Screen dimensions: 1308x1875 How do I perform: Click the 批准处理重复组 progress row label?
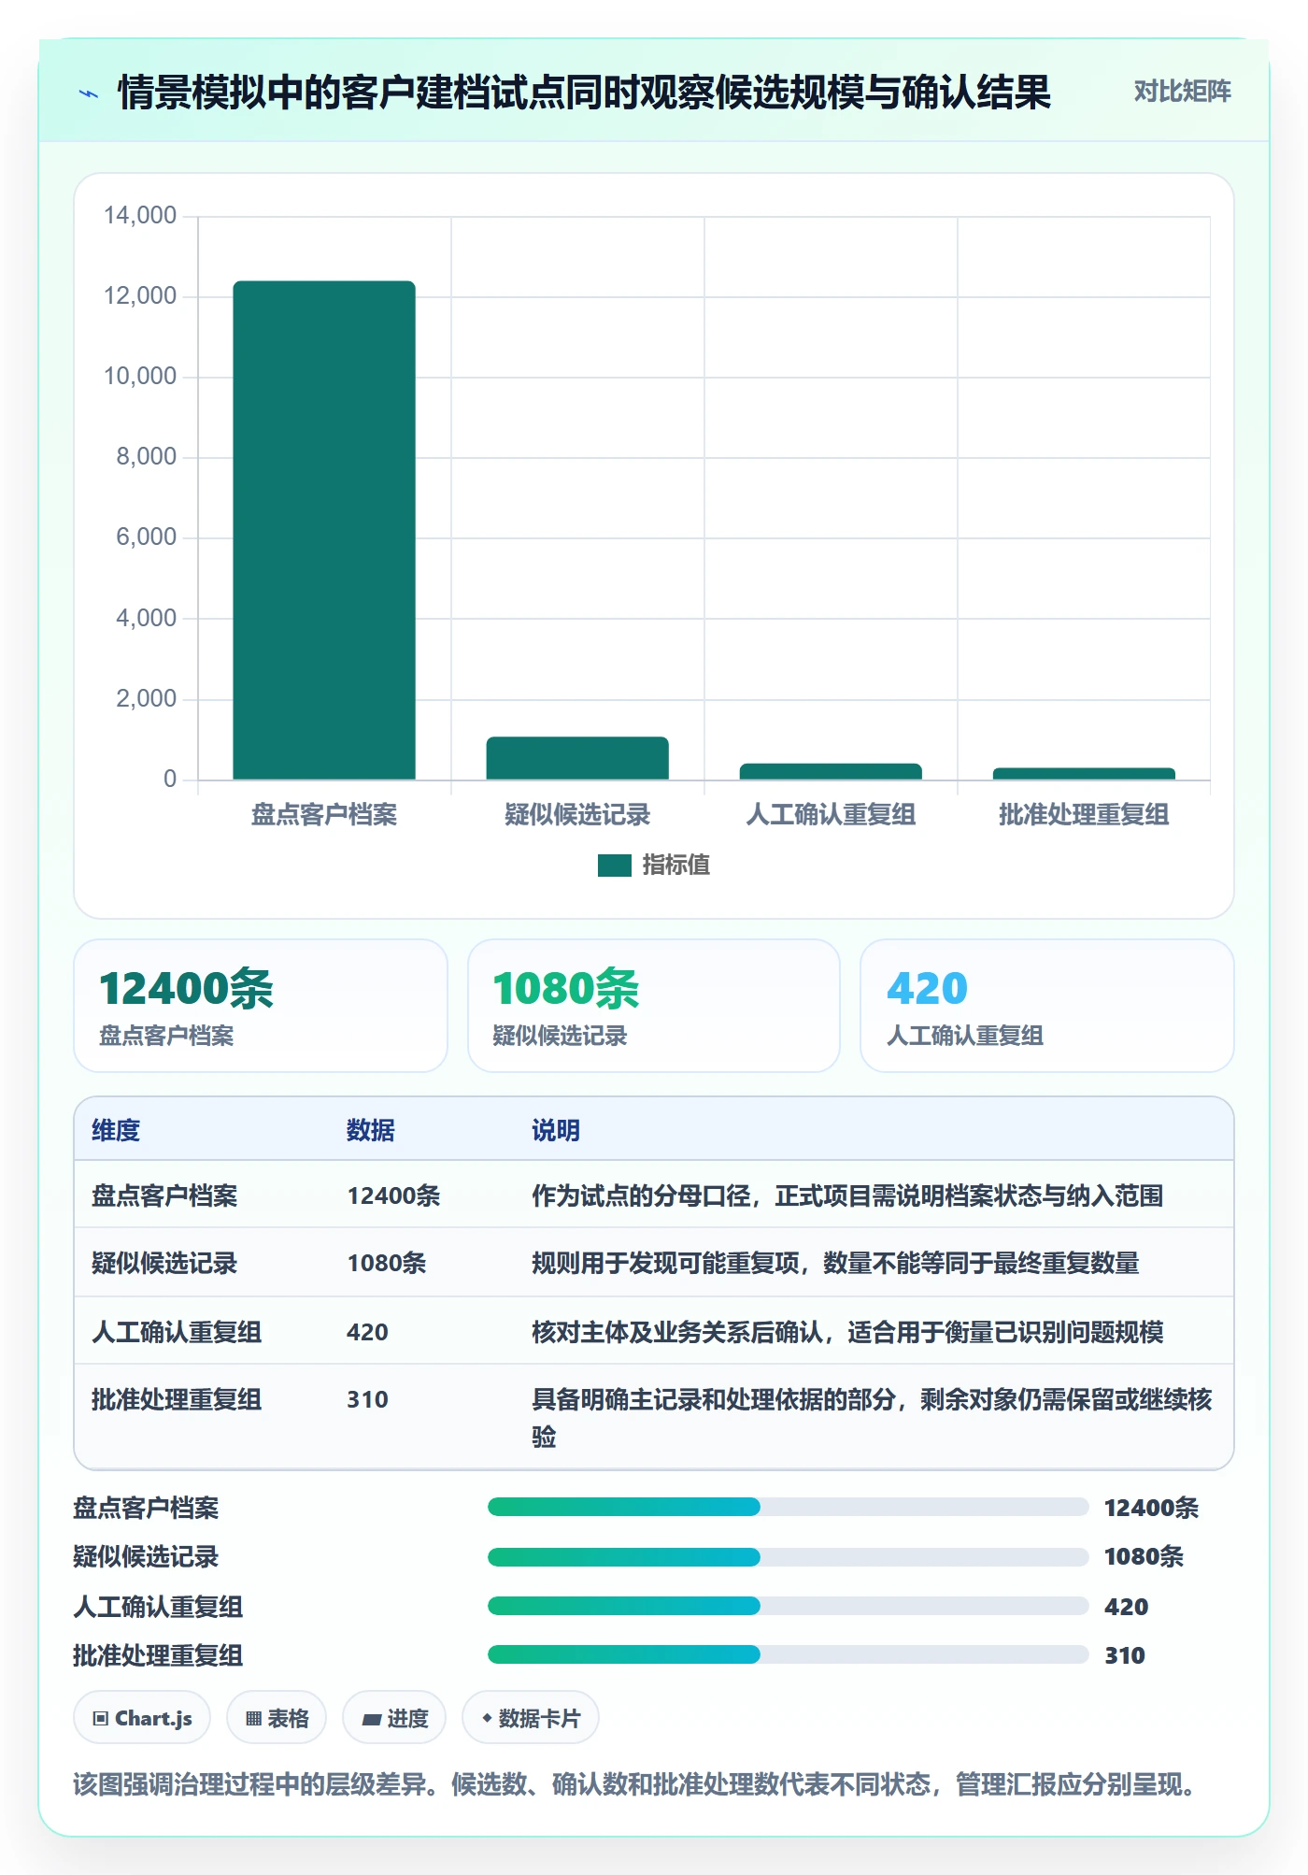tap(158, 1656)
